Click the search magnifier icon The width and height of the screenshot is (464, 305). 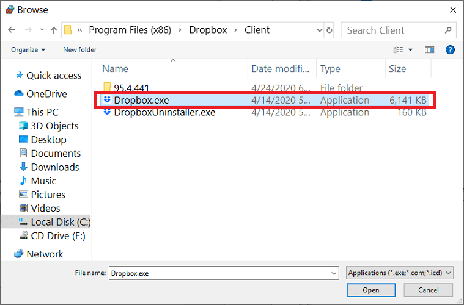(x=448, y=30)
